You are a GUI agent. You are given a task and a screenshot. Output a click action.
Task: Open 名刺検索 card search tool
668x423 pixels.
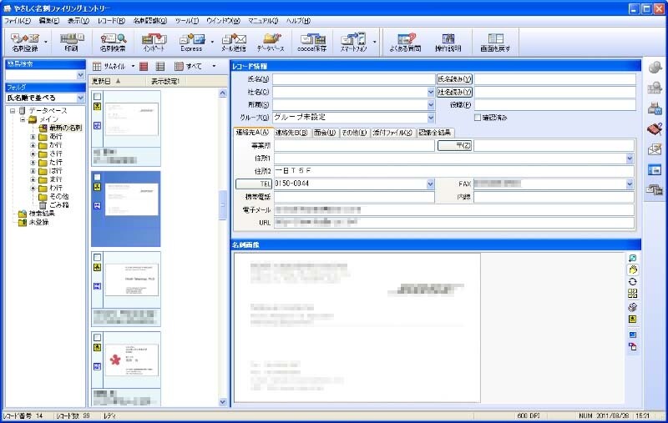click(113, 41)
